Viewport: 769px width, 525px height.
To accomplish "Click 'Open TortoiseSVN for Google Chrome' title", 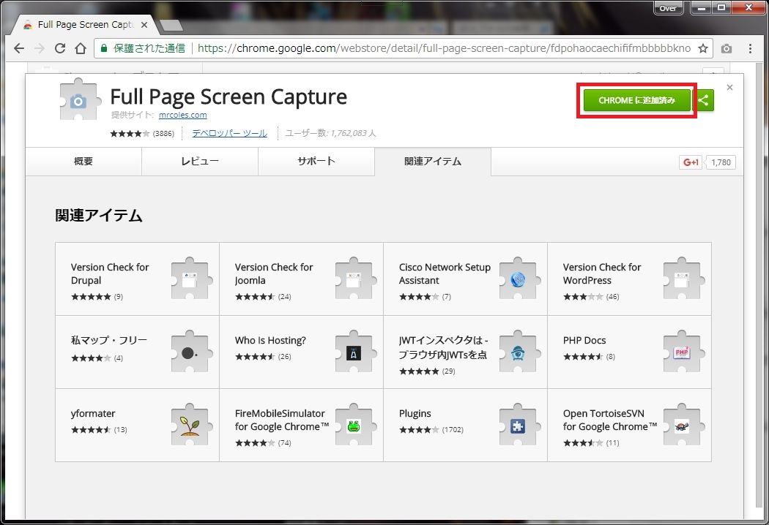I will pos(610,420).
